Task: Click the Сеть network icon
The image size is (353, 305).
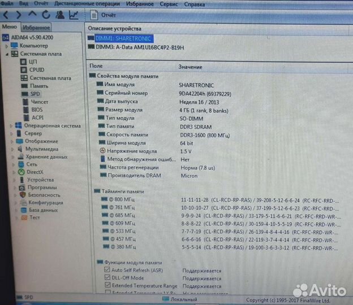Action: pos(21,164)
